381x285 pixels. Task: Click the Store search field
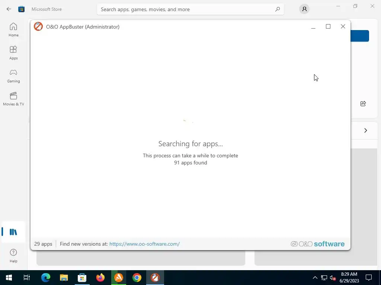190,9
